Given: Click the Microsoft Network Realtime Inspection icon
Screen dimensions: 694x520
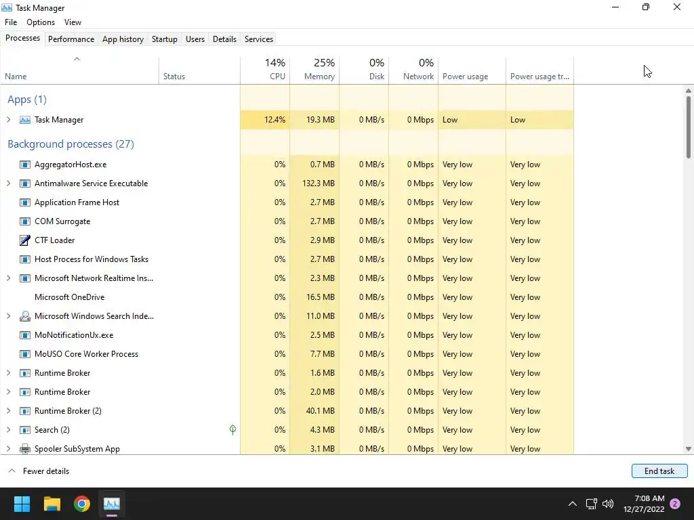Looking at the screenshot, I should coord(25,278).
